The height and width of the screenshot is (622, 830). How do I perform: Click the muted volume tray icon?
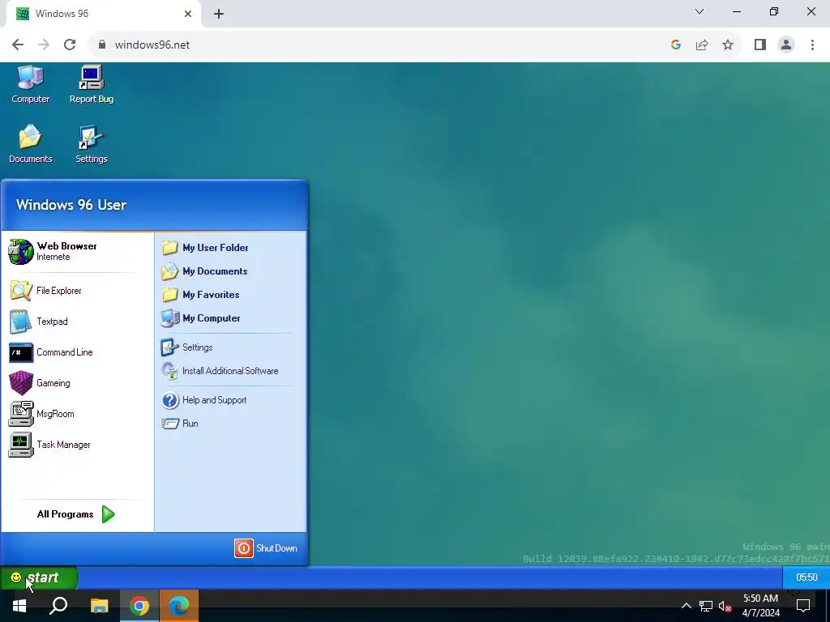tap(725, 606)
